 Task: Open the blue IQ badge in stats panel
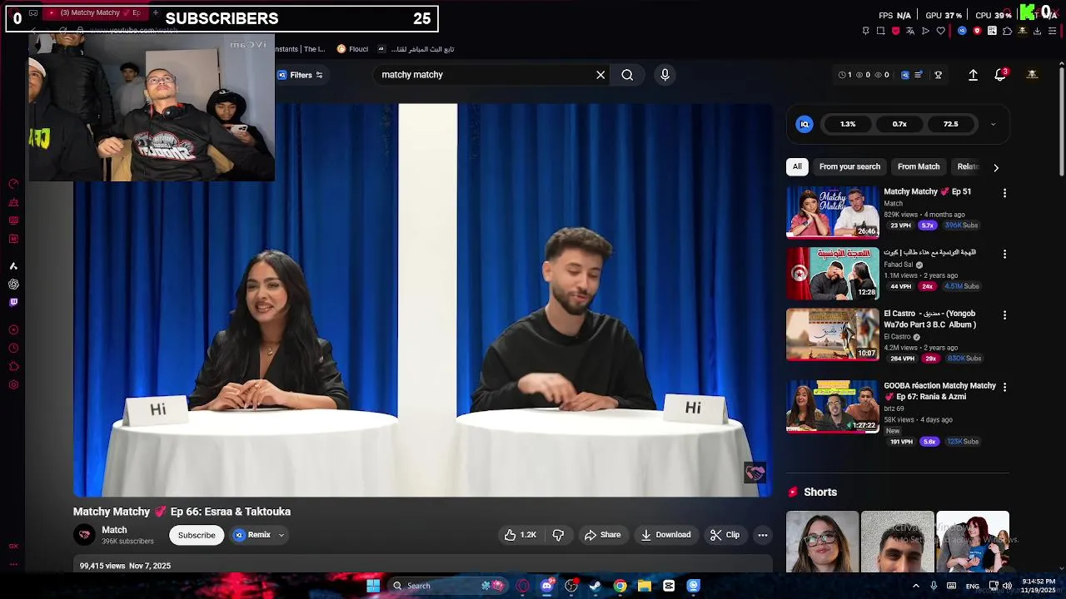(804, 124)
